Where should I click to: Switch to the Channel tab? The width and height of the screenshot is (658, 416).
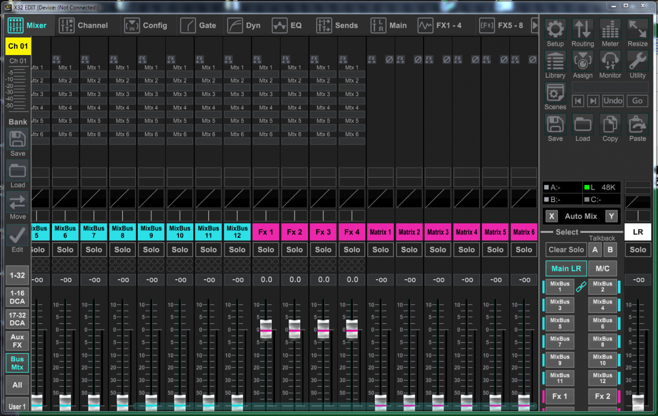pyautogui.click(x=84, y=26)
